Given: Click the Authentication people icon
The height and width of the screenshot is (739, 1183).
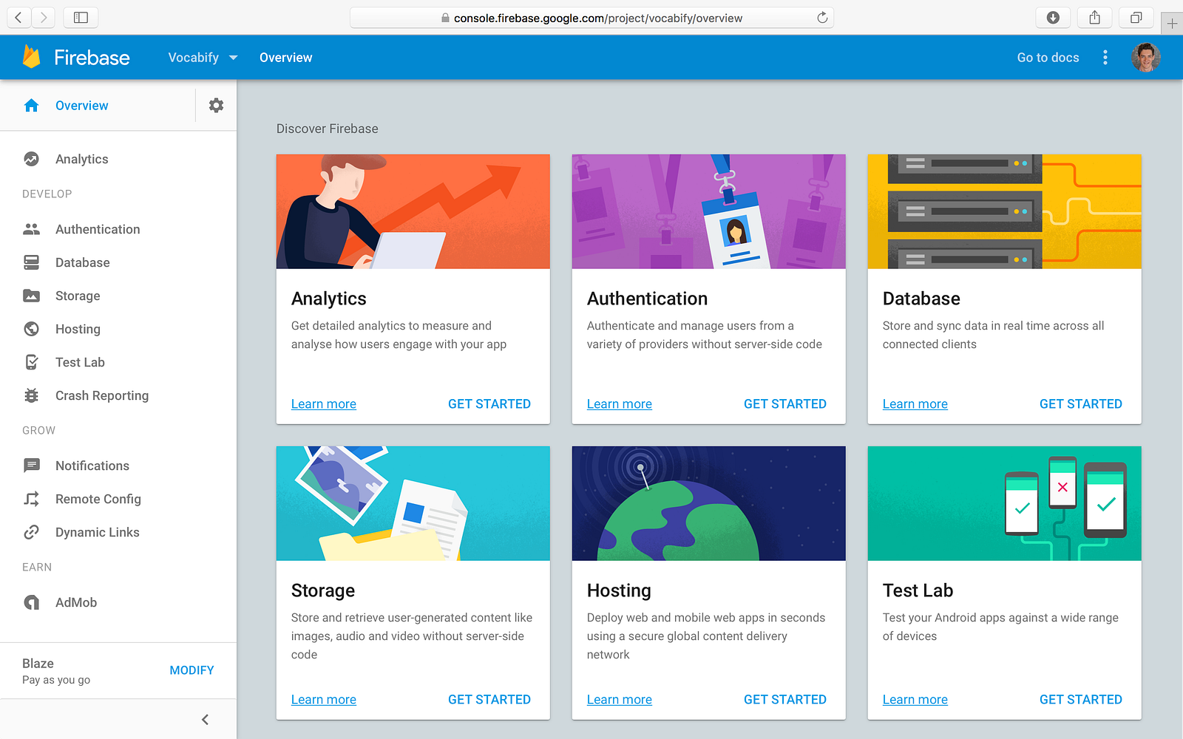Looking at the screenshot, I should tap(31, 229).
